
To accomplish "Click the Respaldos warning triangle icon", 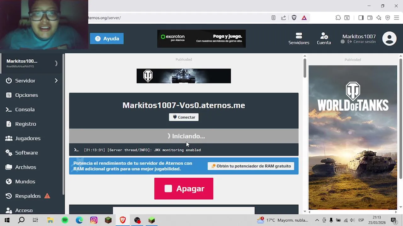I will click(47, 196).
